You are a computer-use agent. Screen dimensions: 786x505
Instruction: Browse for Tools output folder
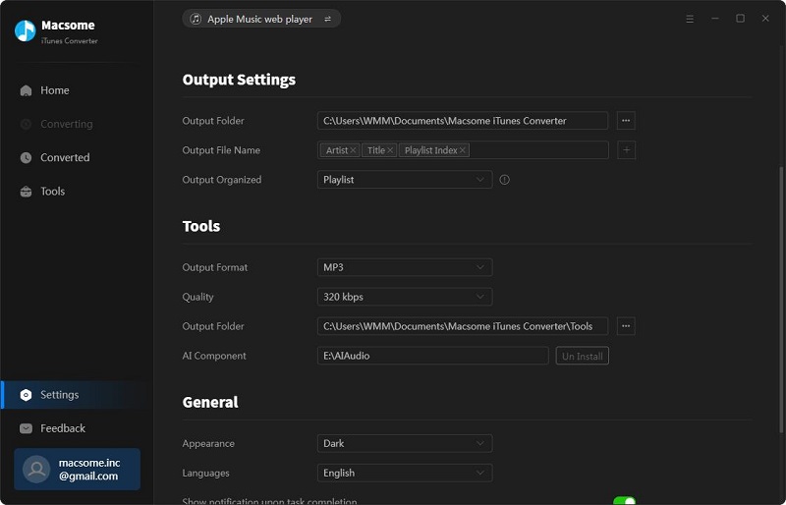tap(626, 326)
